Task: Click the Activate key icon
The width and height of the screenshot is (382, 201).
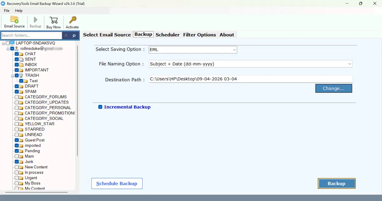Action: pos(72,20)
